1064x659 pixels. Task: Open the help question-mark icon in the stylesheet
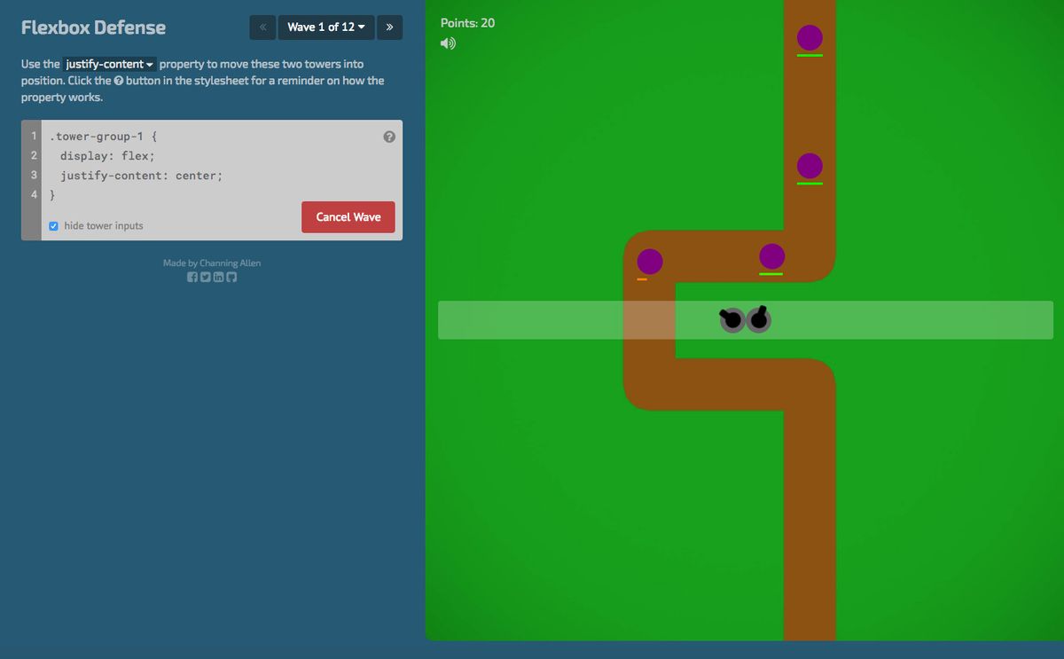click(388, 136)
